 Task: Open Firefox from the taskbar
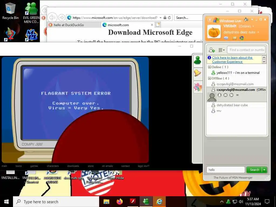[120, 202]
